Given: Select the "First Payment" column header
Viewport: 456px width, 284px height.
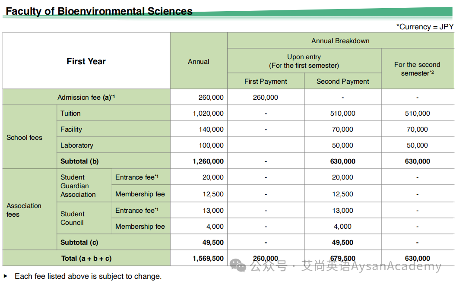Looking at the screenshot, I should (266, 82).
